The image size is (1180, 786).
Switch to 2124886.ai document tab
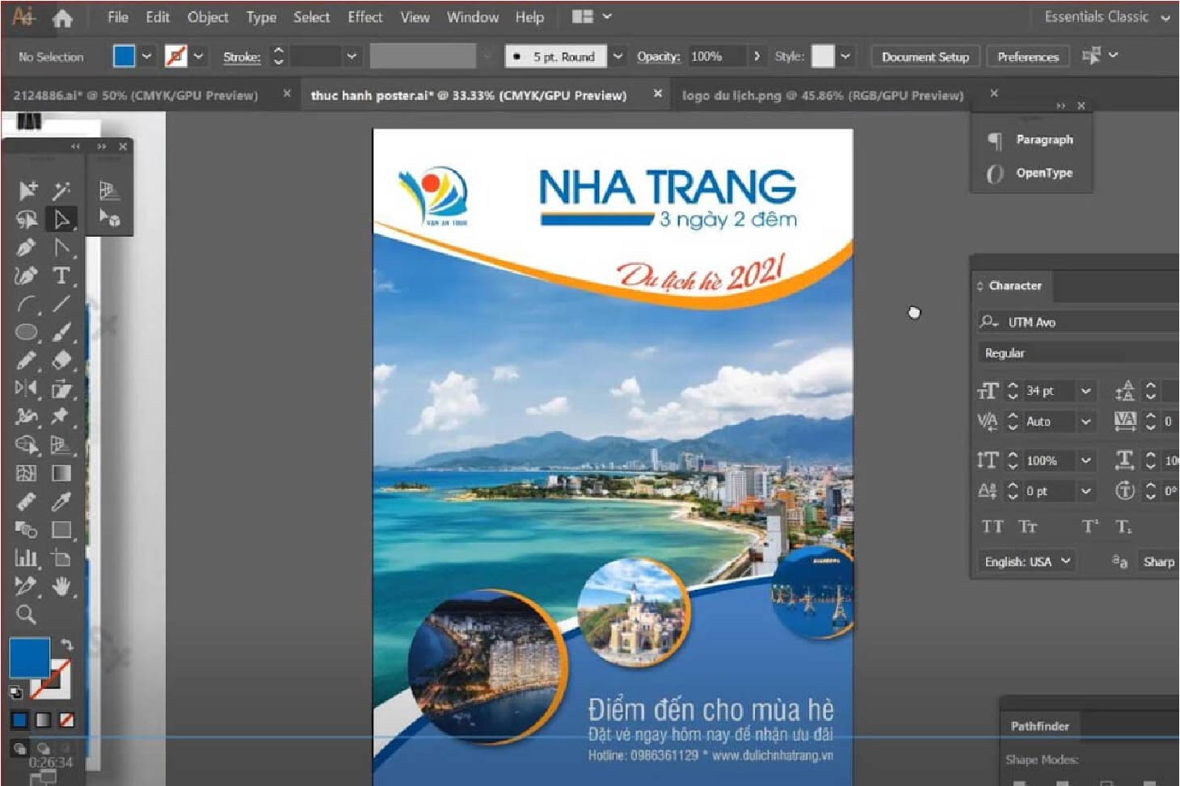pyautogui.click(x=136, y=95)
